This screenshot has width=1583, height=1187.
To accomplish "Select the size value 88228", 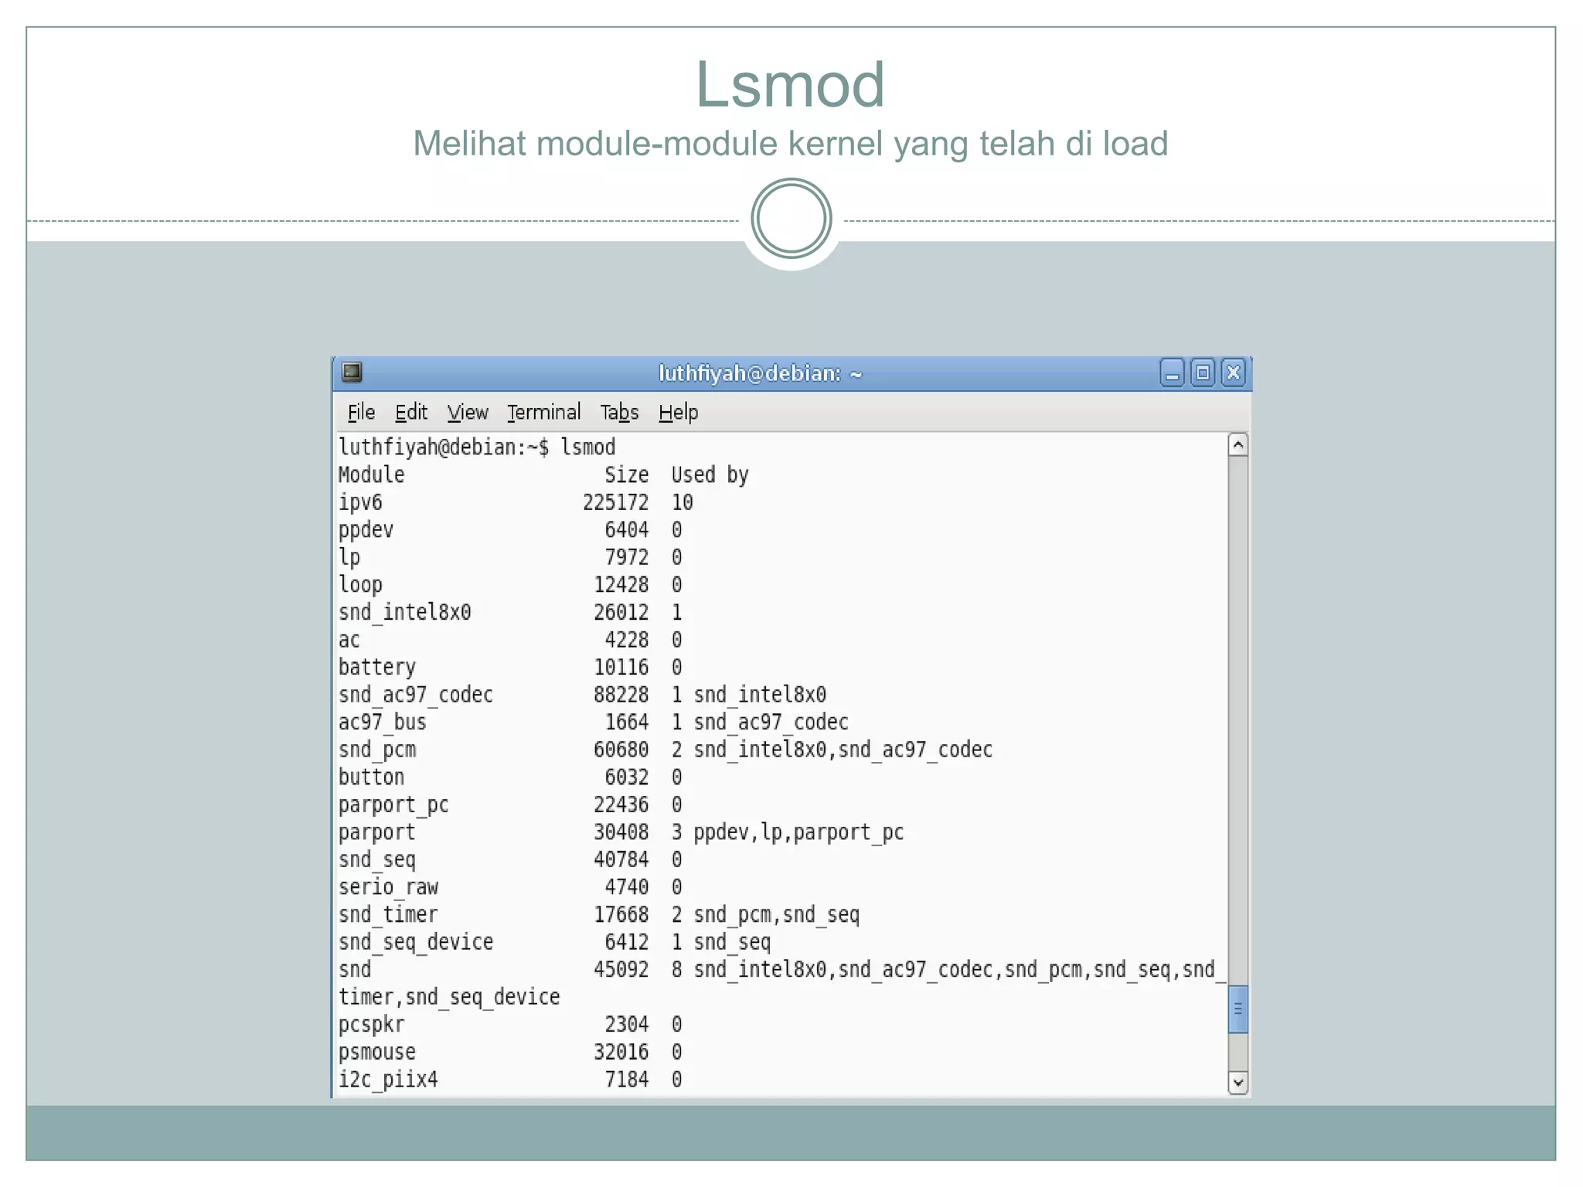I will [621, 695].
